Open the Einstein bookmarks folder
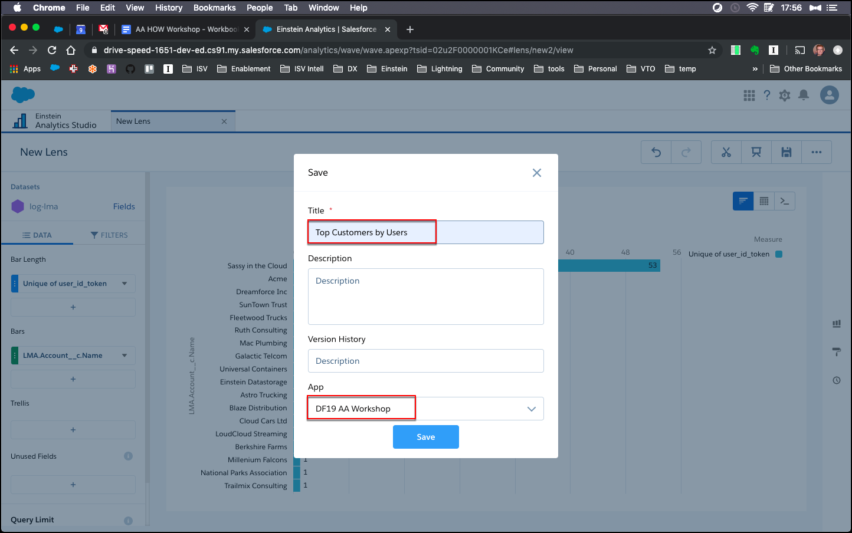The height and width of the screenshot is (533, 852). click(x=387, y=69)
